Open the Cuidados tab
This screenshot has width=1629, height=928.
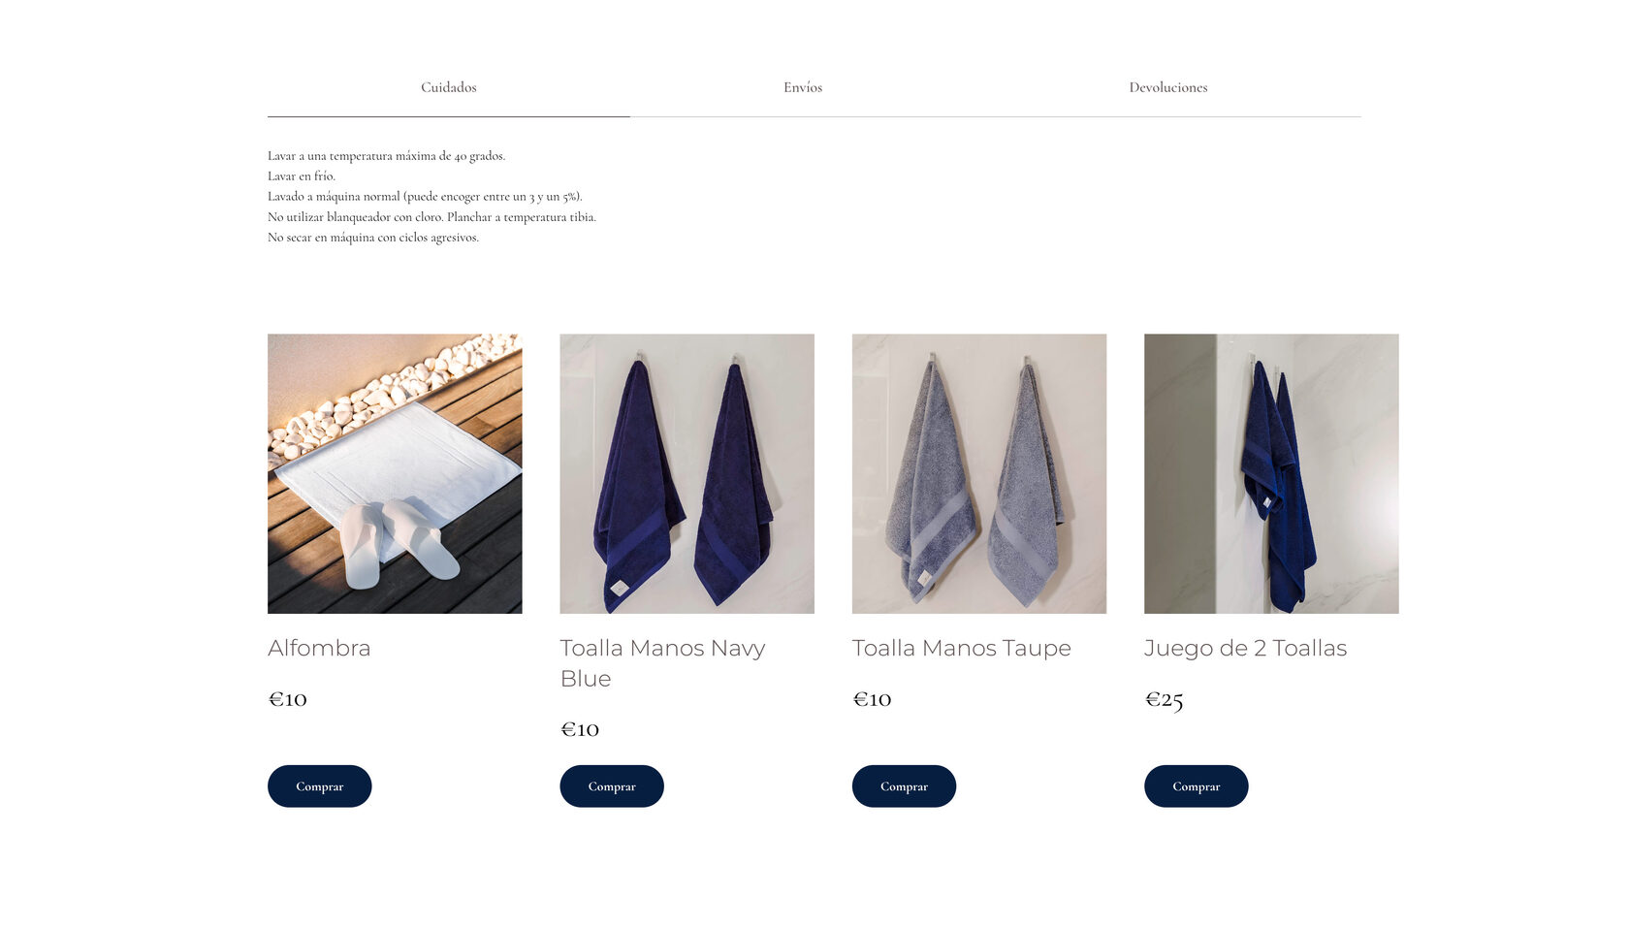click(x=448, y=87)
